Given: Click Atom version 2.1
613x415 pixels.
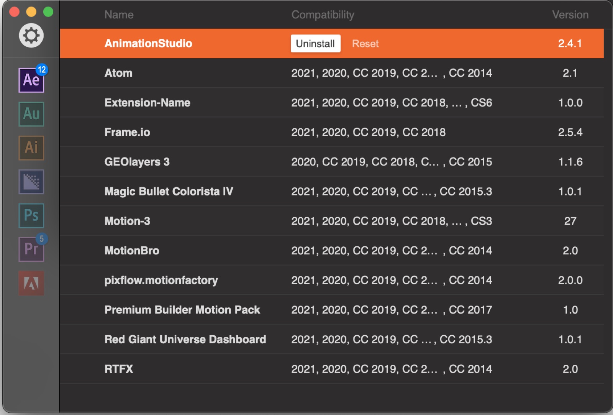Looking at the screenshot, I should [570, 73].
